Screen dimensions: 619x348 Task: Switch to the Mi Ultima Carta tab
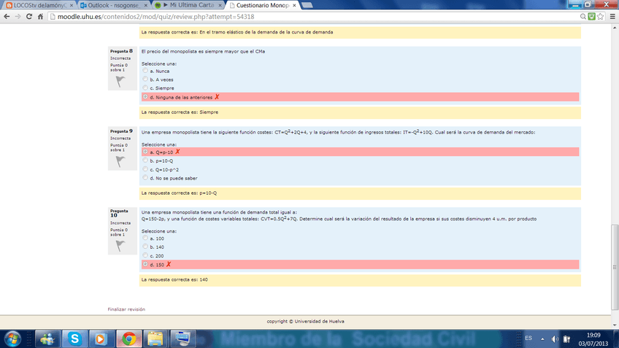pos(188,6)
